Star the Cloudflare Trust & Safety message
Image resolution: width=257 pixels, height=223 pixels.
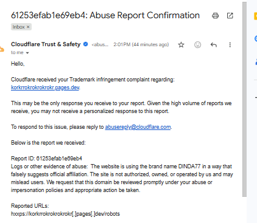coord(181,45)
